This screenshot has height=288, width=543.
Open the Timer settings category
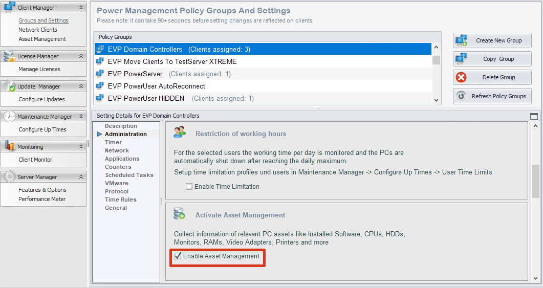(113, 142)
